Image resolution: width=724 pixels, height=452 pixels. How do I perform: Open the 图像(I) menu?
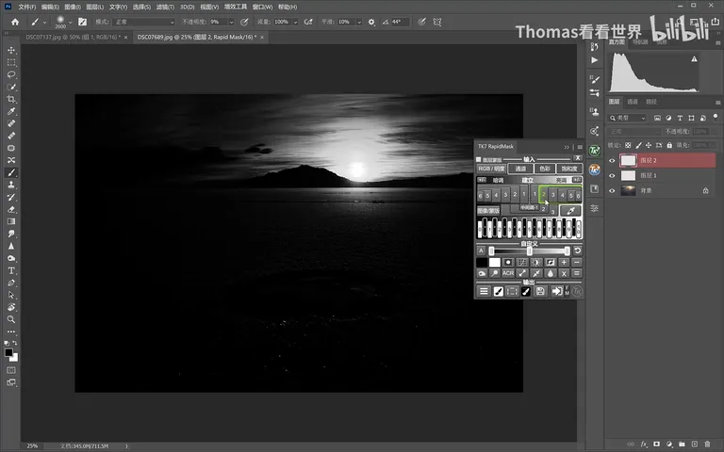73,7
